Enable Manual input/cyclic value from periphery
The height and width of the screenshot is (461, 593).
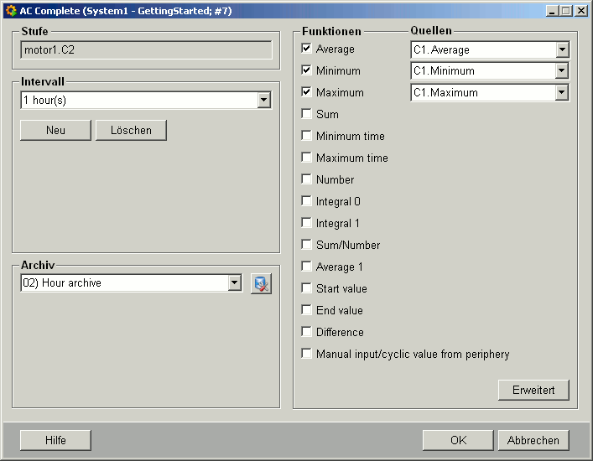pyautogui.click(x=307, y=354)
